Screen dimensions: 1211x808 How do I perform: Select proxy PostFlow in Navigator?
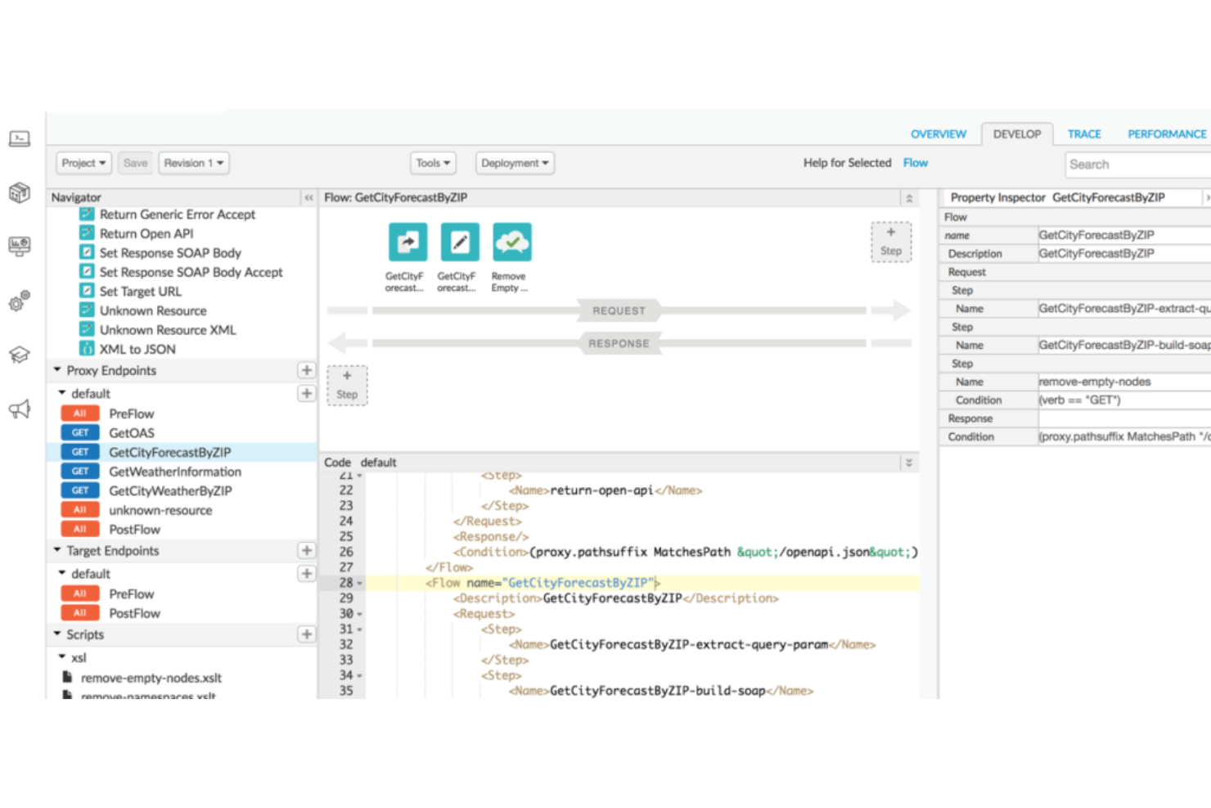coord(134,530)
